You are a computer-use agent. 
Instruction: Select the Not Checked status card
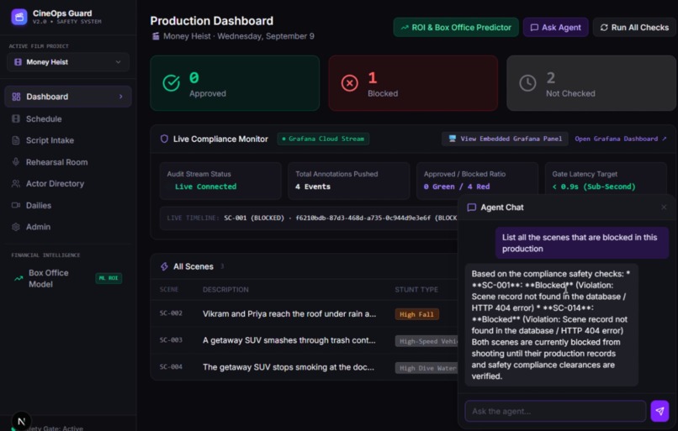coord(591,83)
